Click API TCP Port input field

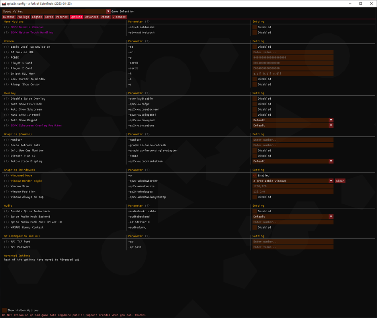point(293,242)
